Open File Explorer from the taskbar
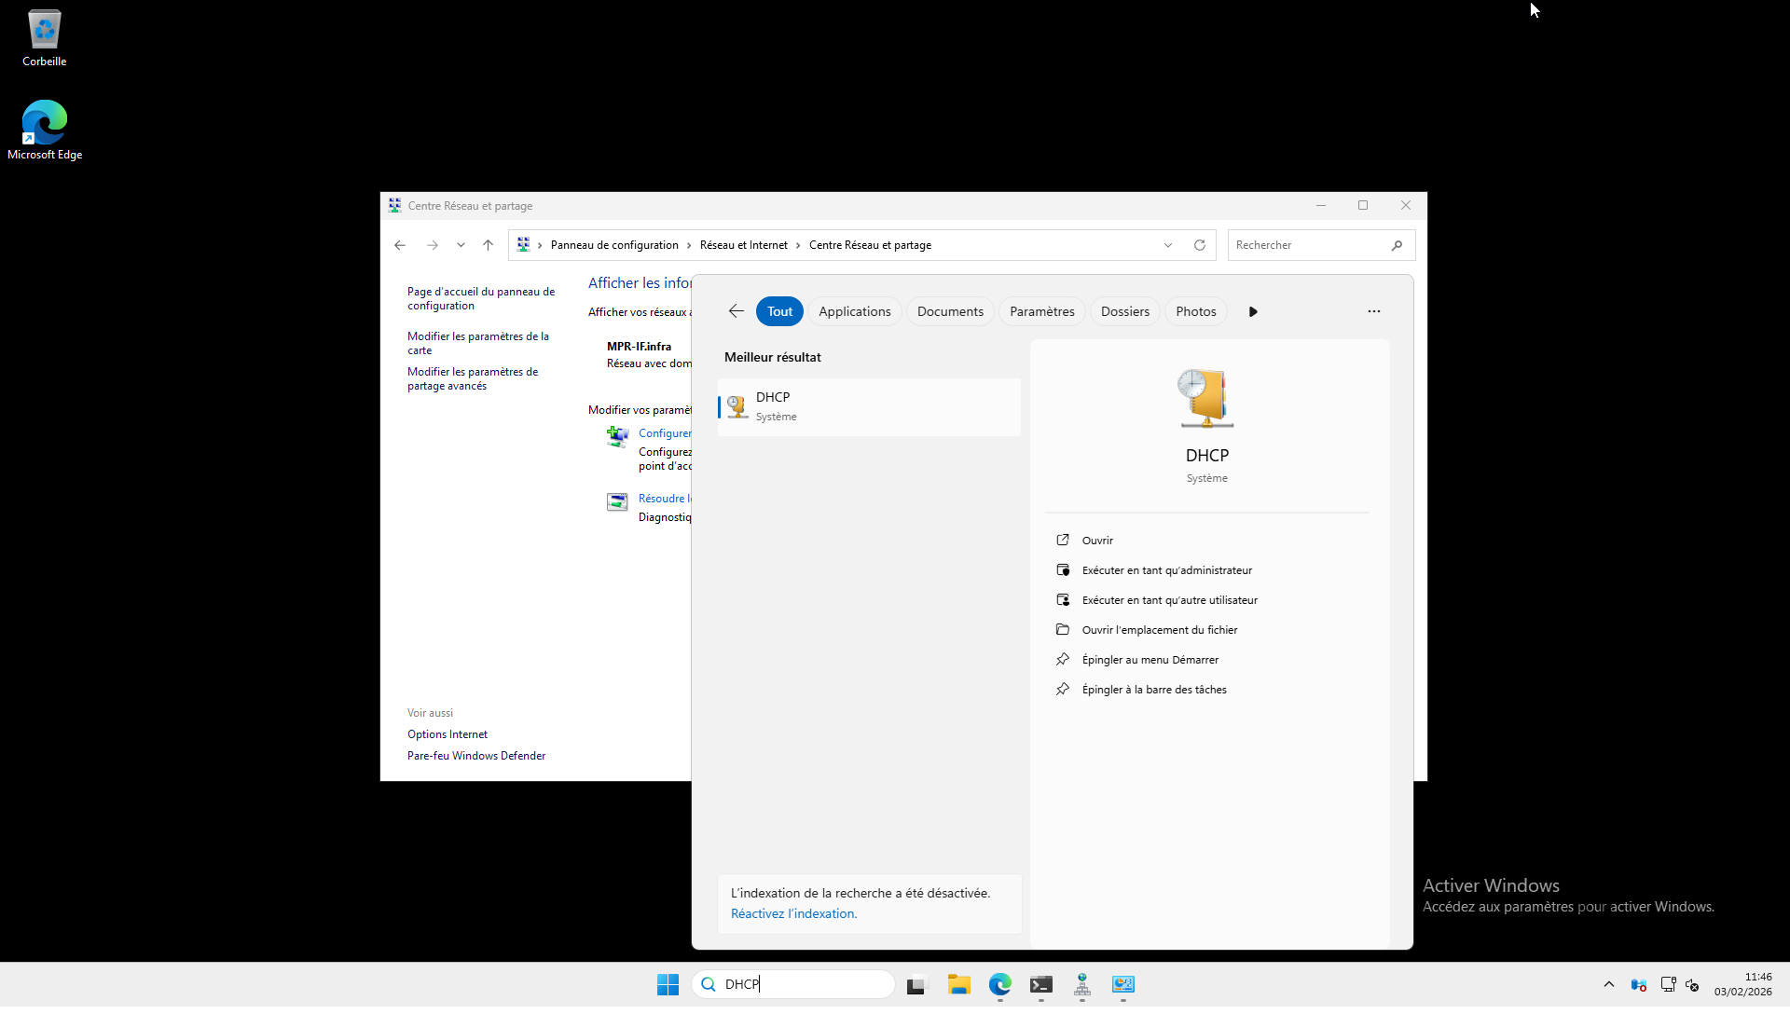The width and height of the screenshot is (1790, 1014). pos(958,984)
